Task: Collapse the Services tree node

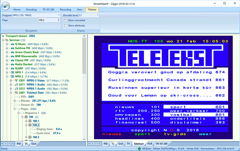Action: pos(3,40)
